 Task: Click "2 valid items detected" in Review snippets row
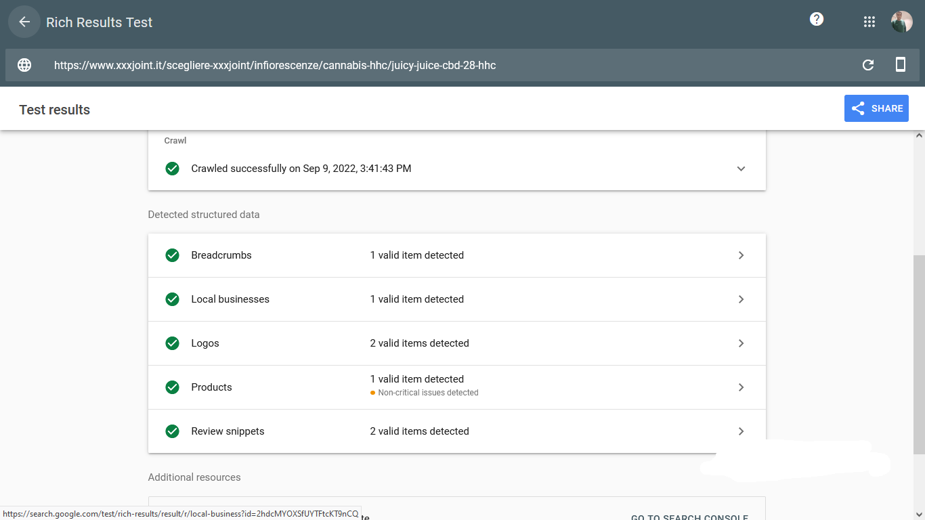(x=419, y=431)
